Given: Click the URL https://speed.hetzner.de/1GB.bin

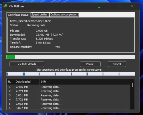Looking at the screenshot, I should [x=31, y=21].
